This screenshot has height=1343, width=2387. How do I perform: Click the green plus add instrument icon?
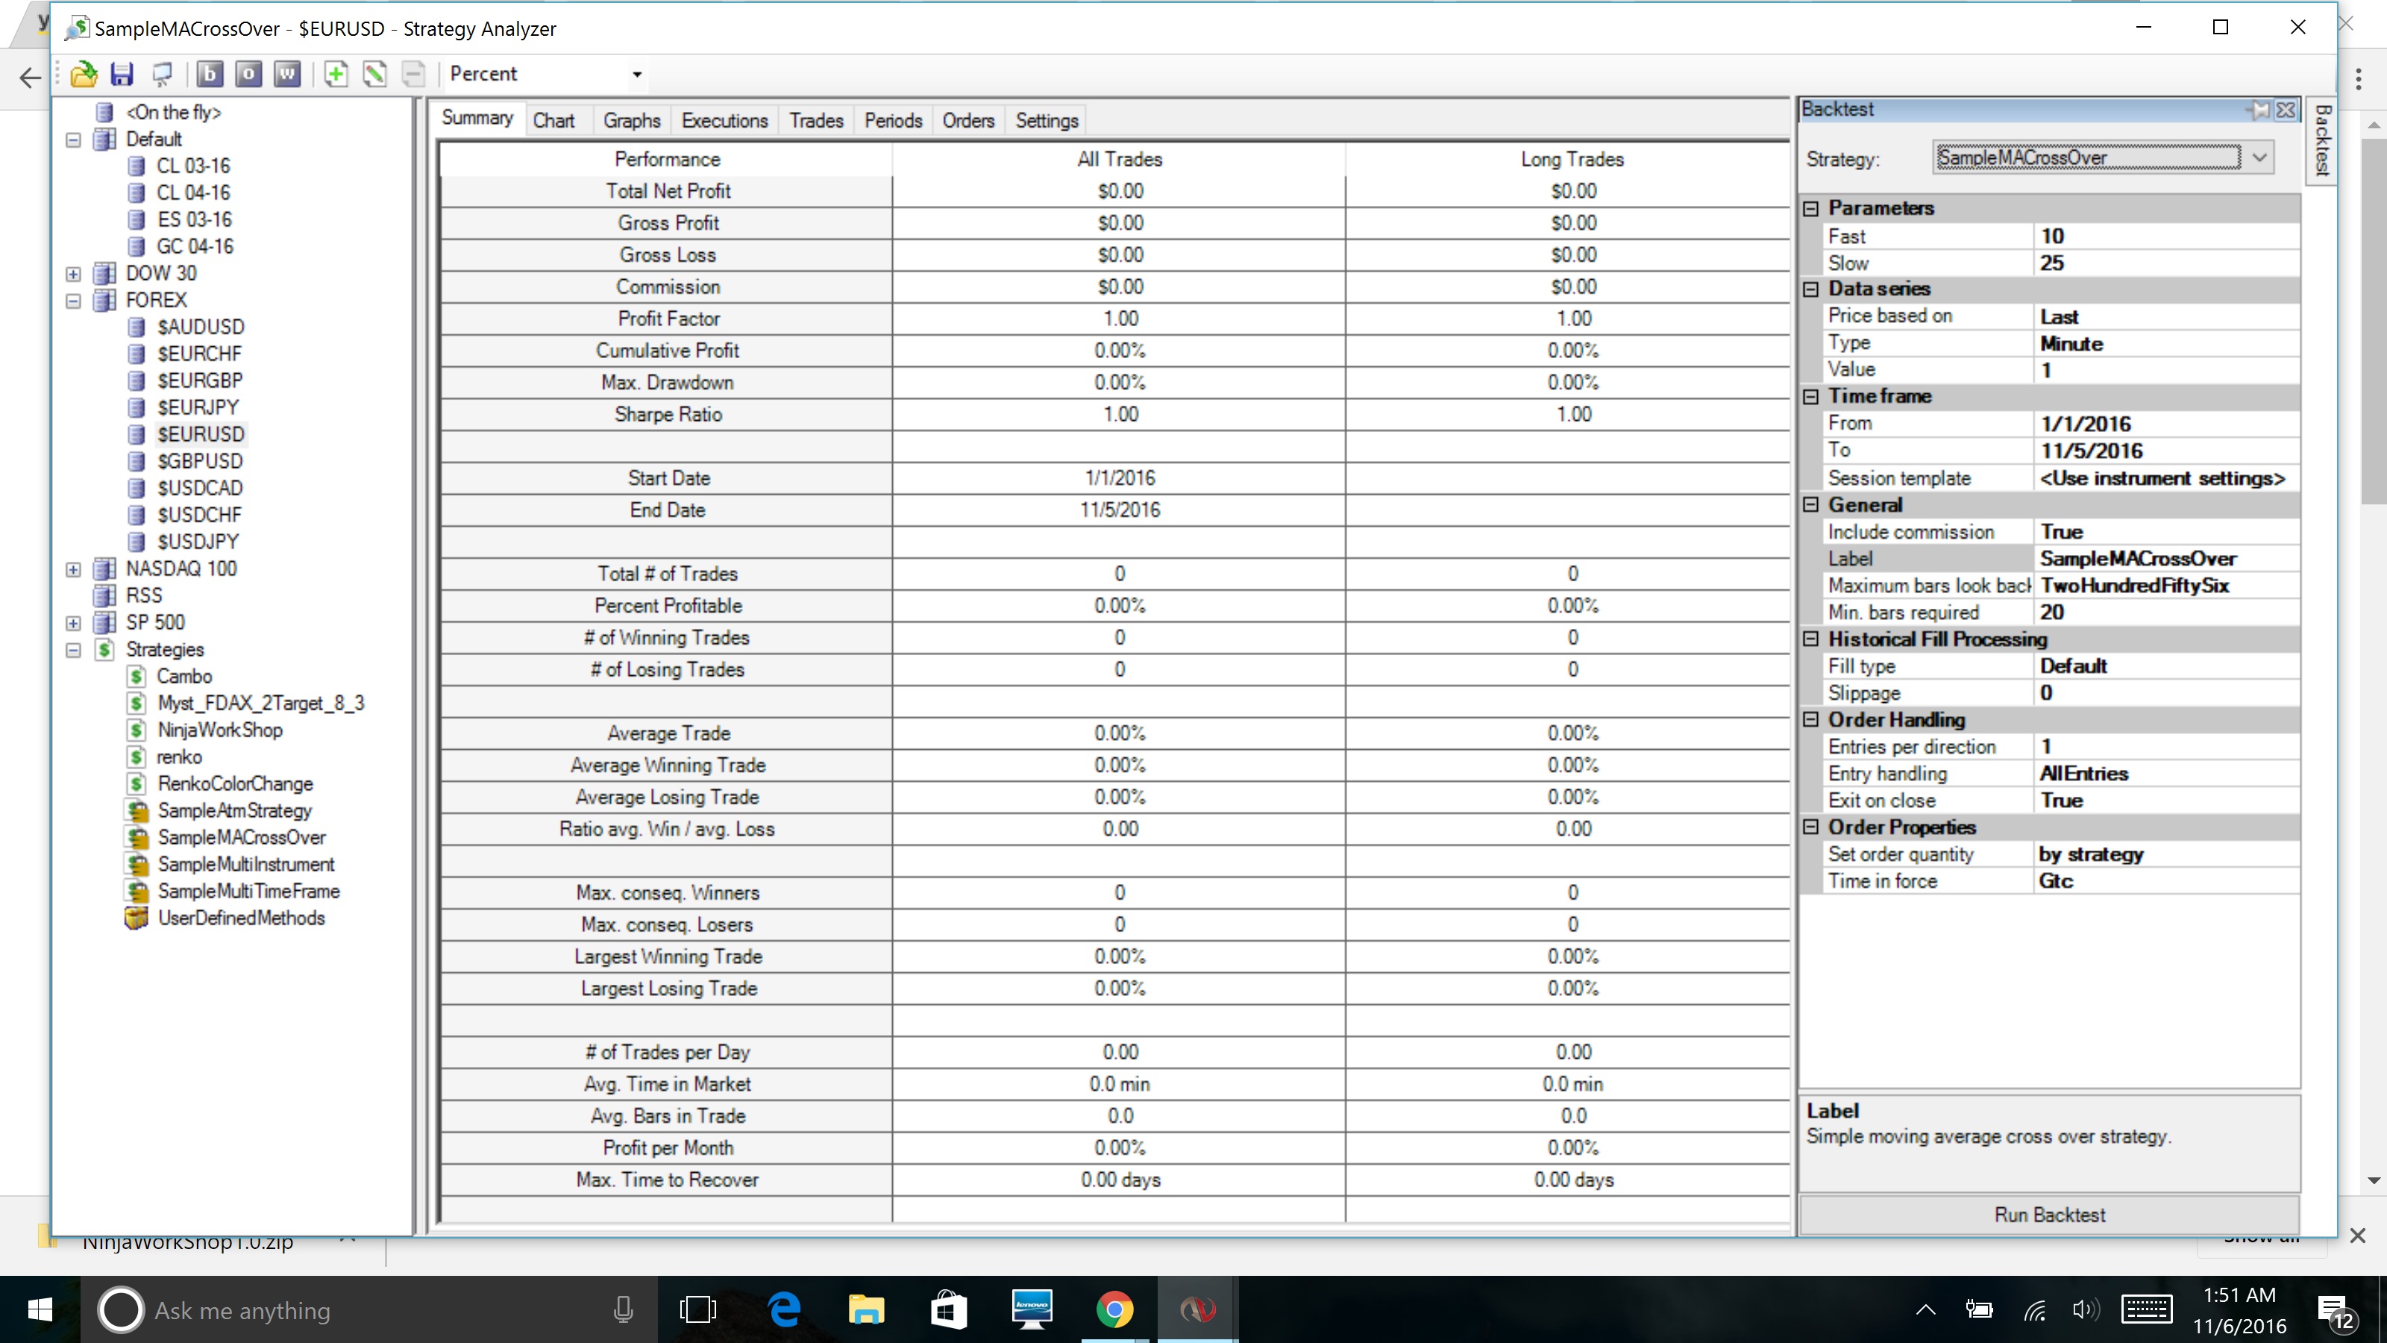pyautogui.click(x=336, y=74)
